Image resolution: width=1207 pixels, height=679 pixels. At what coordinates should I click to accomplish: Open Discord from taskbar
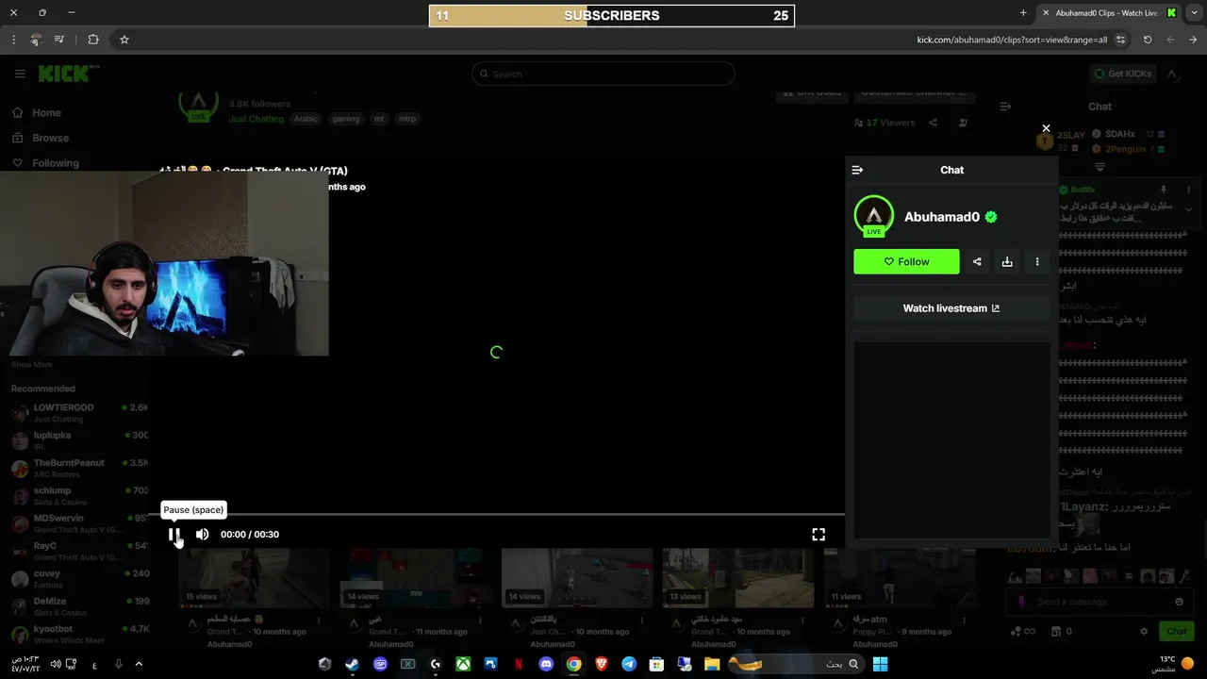click(546, 664)
